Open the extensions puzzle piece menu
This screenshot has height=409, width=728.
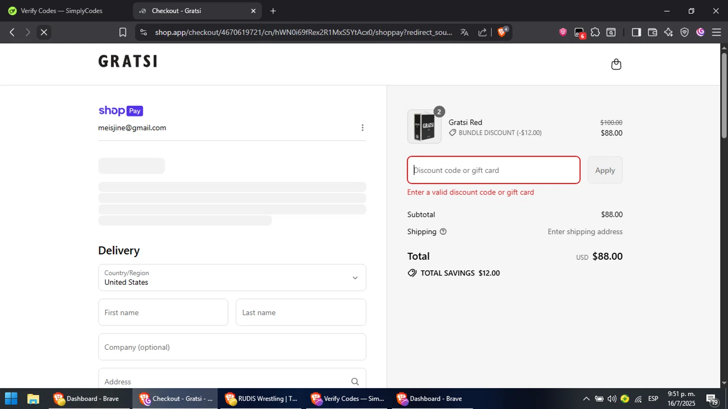(x=596, y=32)
